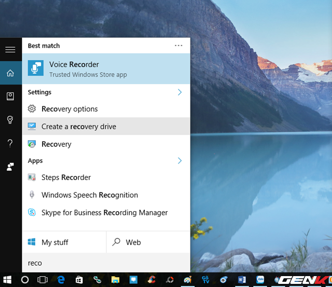Viewport: 332px width, 287px height.
Task: Select Create a recovery drive result
Action: (78, 127)
